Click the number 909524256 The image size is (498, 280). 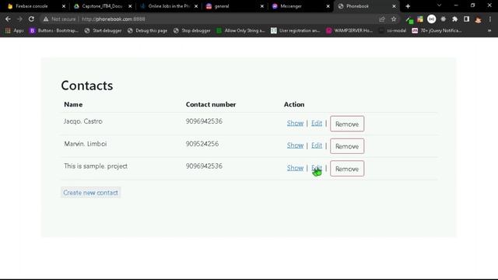pyautogui.click(x=202, y=144)
